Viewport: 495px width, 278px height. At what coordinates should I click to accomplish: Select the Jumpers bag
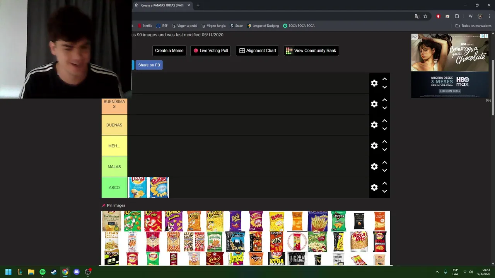click(236, 259)
